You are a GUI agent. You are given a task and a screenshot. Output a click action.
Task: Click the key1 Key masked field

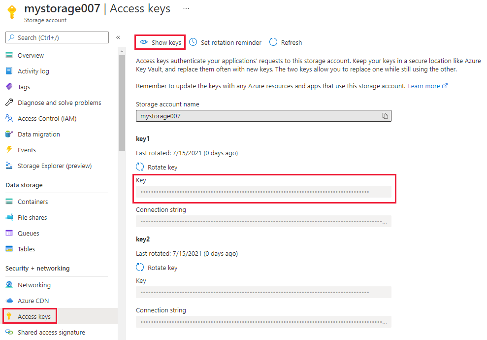pyautogui.click(x=263, y=192)
